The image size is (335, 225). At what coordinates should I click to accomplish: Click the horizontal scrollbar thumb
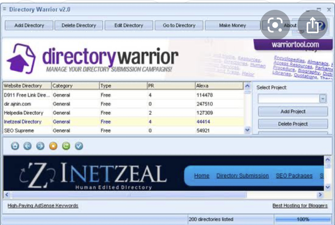coord(129,195)
